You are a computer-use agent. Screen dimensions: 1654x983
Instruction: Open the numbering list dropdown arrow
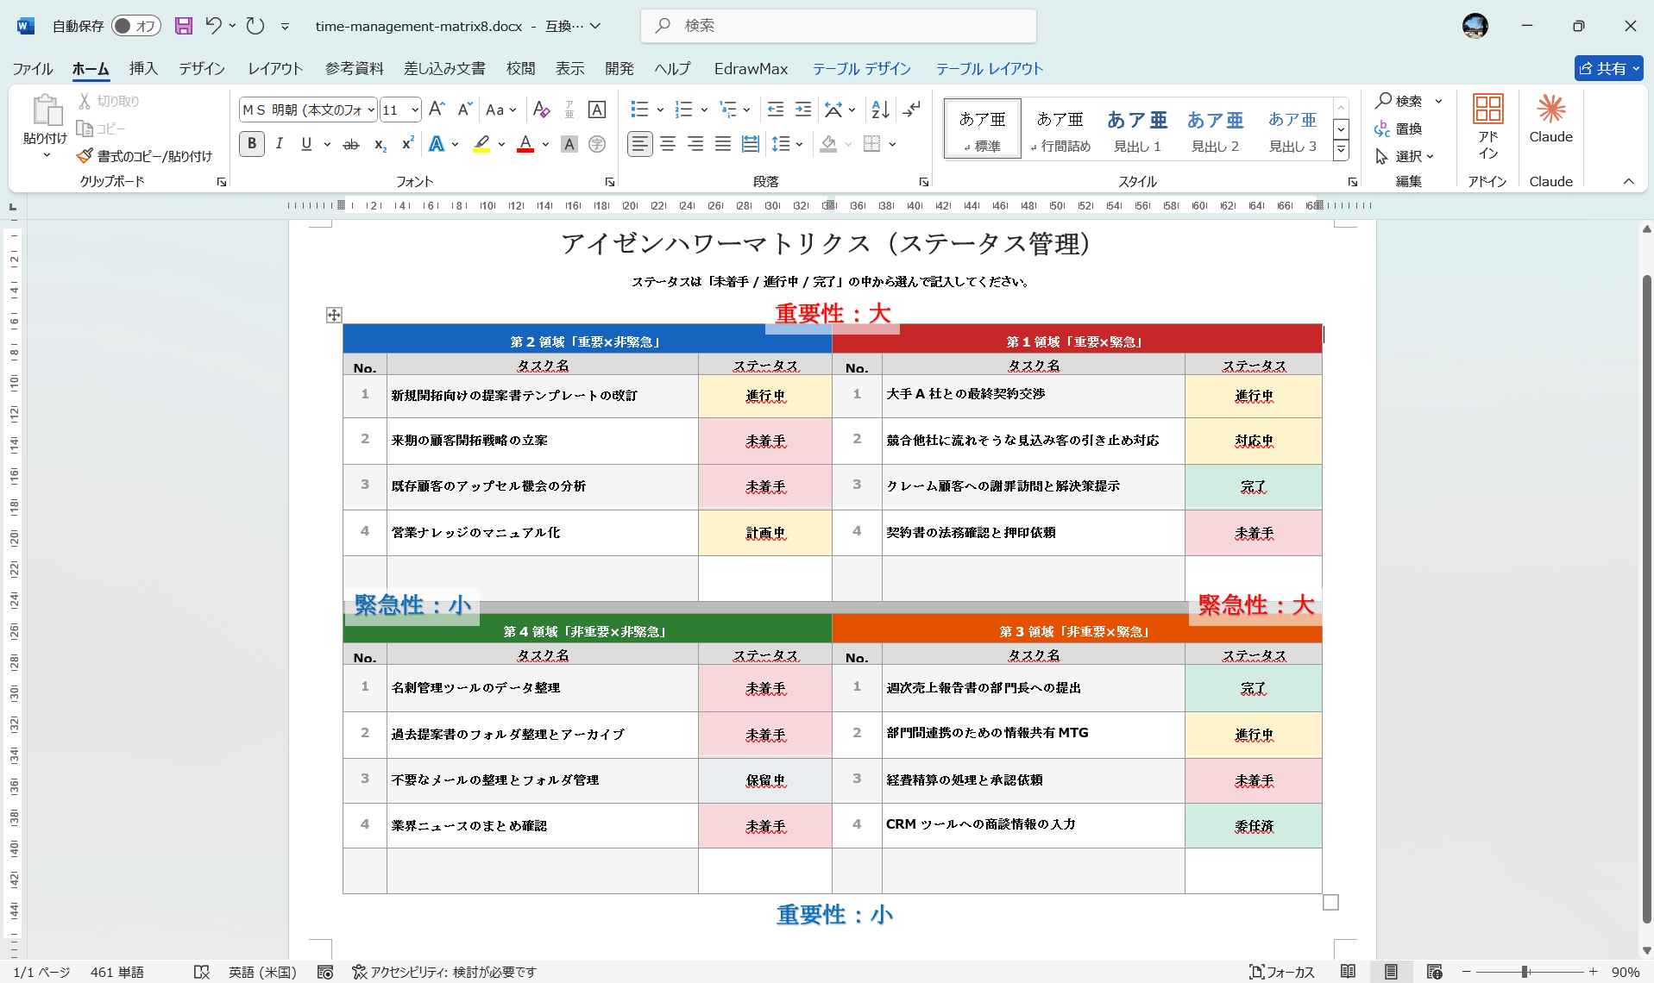(x=704, y=110)
